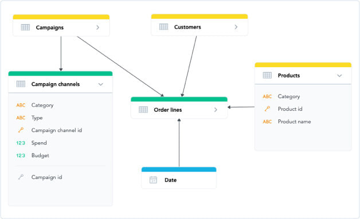Click the green header bar of Order lines
The image size is (360, 219).
pos(179,99)
